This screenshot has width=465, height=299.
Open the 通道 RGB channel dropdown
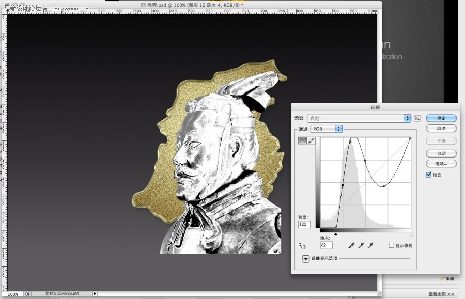[327, 129]
